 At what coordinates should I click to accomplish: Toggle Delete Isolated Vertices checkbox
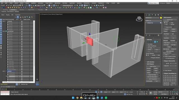click(164, 56)
